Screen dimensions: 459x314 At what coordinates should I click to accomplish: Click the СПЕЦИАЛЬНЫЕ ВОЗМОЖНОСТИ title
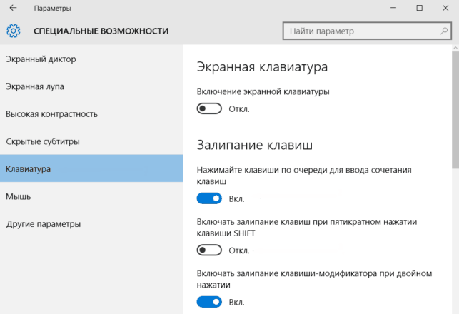pos(101,31)
